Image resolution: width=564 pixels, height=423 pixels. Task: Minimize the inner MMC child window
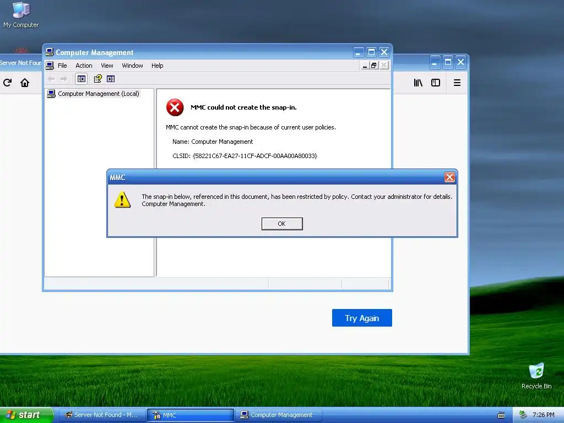click(x=365, y=66)
